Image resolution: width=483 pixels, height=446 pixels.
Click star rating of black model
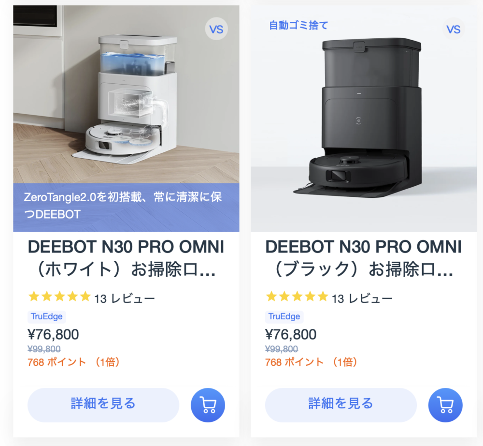pos(297,297)
